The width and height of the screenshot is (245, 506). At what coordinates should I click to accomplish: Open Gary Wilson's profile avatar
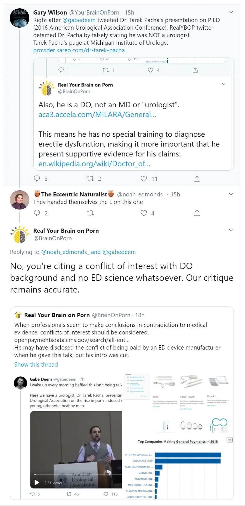pyautogui.click(x=20, y=18)
